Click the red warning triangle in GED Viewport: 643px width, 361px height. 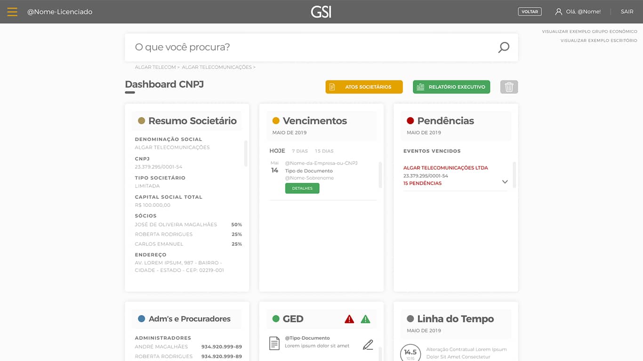(349, 319)
